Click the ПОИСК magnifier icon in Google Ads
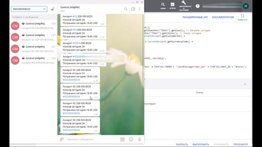The image size is (262, 147). [163, 6]
